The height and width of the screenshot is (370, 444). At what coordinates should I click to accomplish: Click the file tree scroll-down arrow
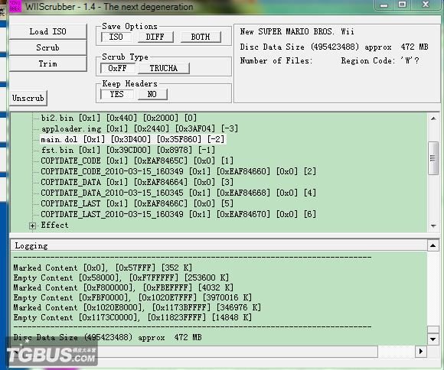point(433,226)
